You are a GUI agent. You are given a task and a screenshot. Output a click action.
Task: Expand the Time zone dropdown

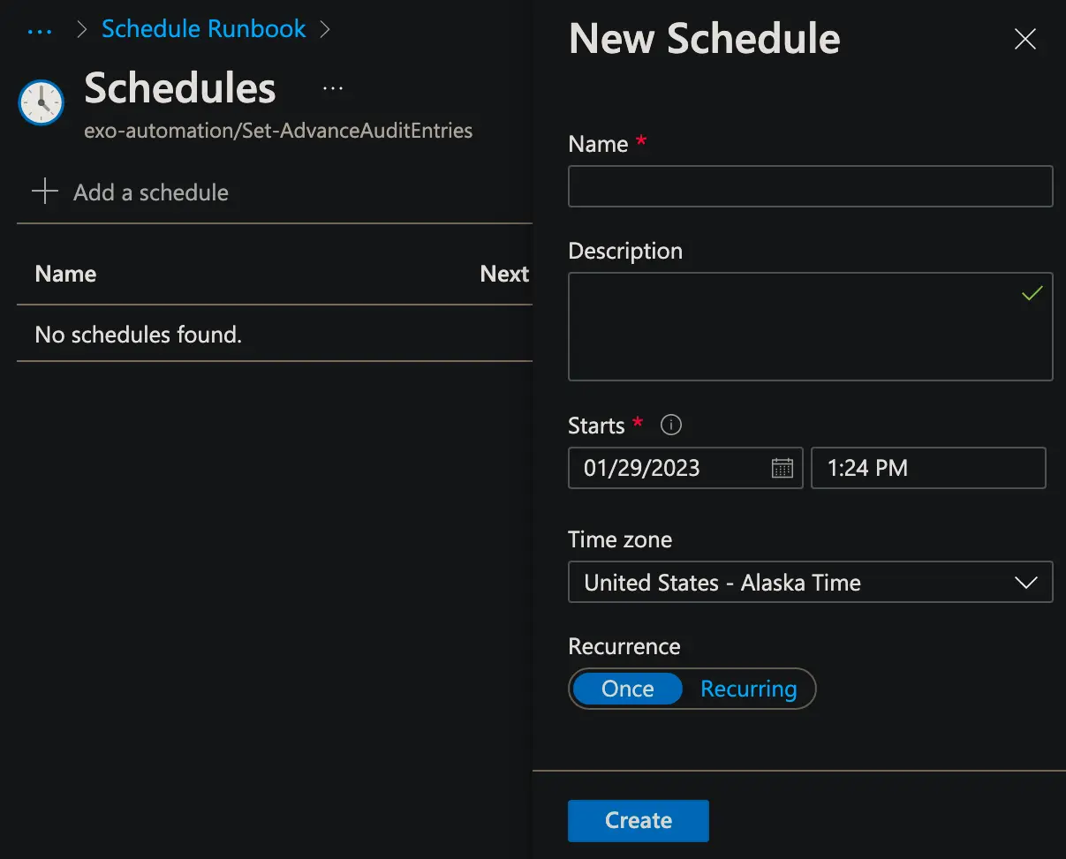tap(810, 583)
